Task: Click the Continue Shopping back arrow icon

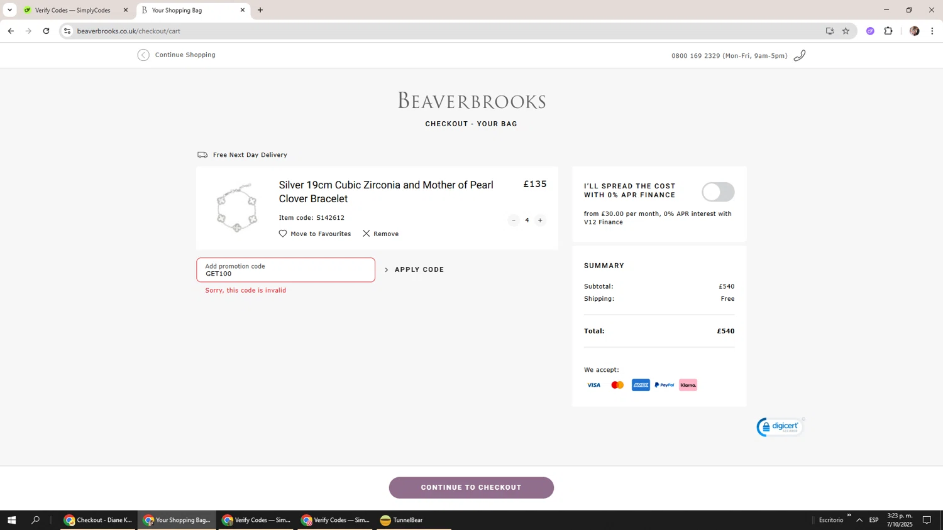Action: point(143,55)
